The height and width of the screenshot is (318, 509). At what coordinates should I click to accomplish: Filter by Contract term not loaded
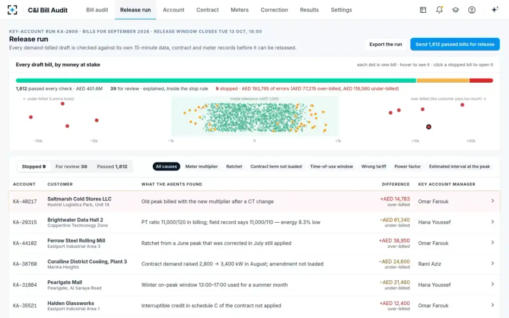pyautogui.click(x=276, y=167)
